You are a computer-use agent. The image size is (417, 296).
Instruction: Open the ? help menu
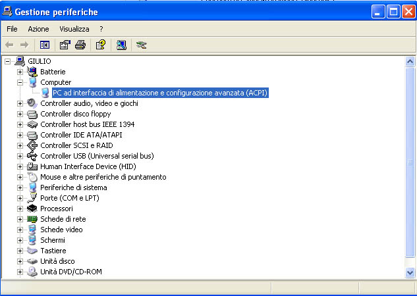click(101, 29)
